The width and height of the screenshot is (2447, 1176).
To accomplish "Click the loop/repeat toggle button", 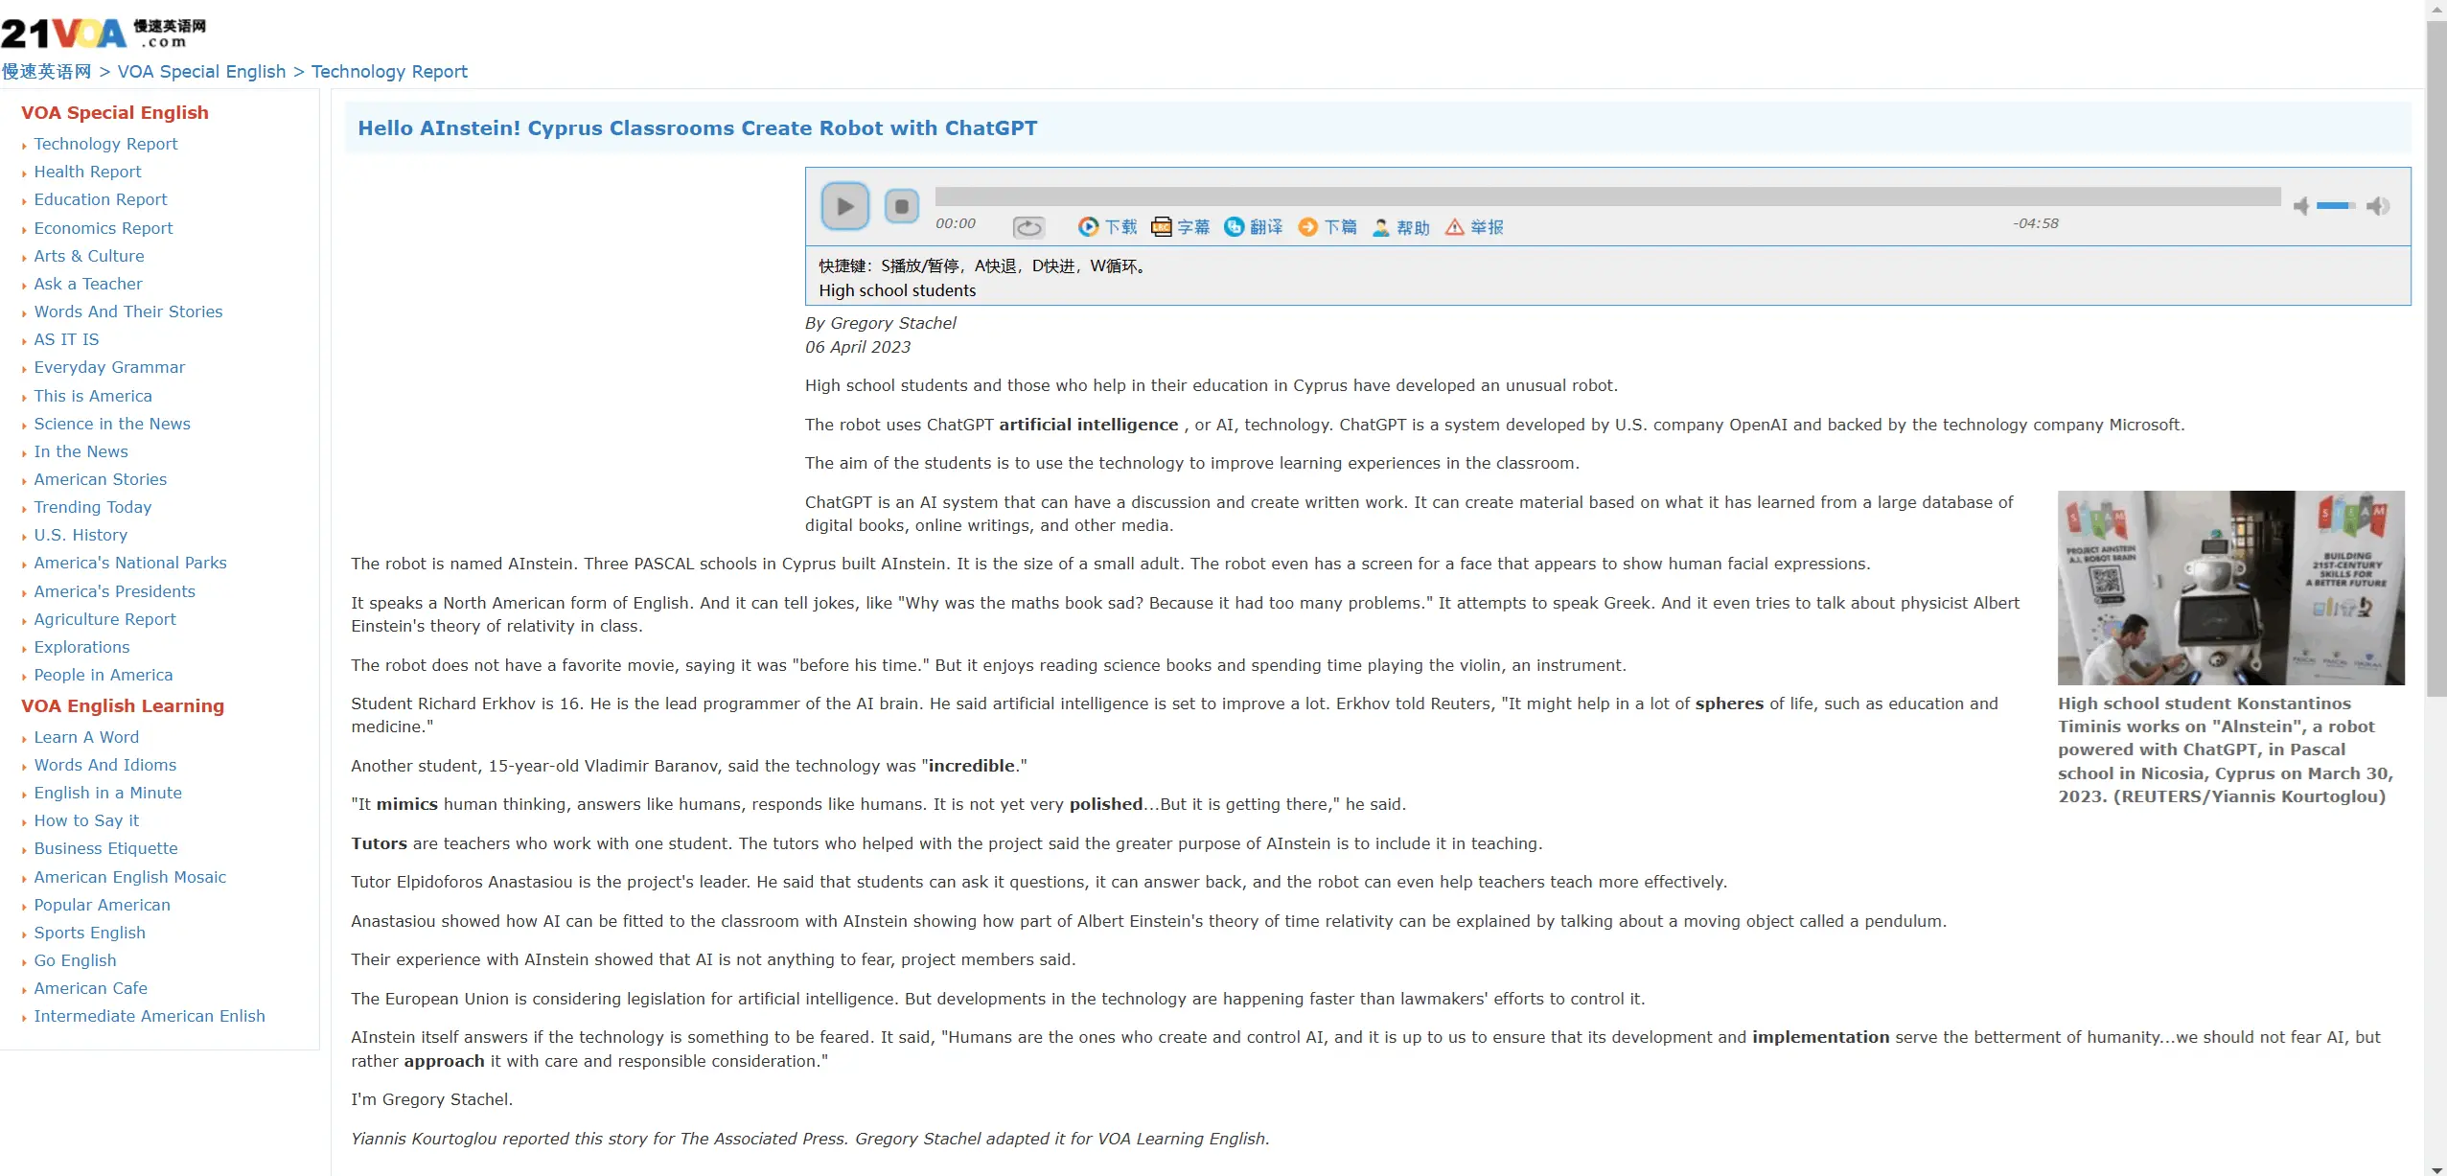I will coord(1028,226).
